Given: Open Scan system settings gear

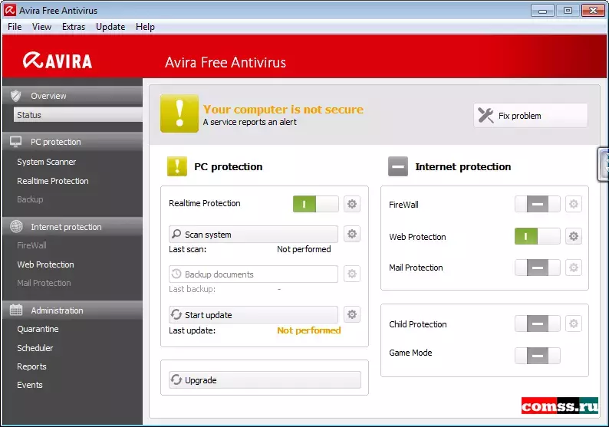Looking at the screenshot, I should click(352, 234).
